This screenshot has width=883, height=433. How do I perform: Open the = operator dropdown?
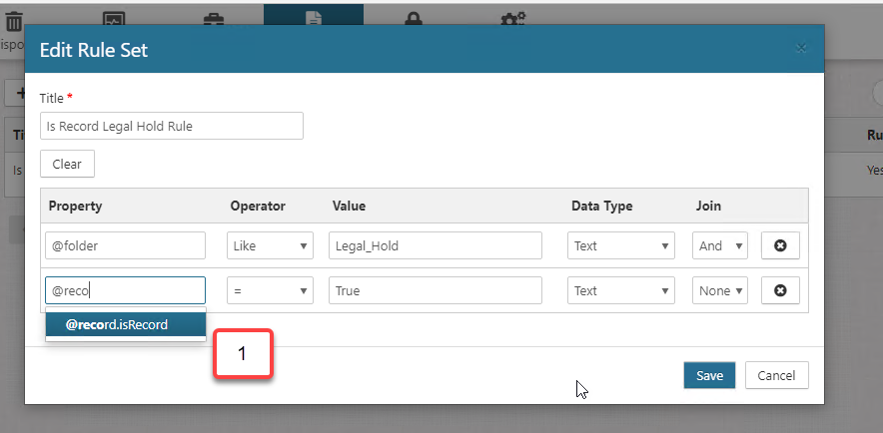(267, 290)
